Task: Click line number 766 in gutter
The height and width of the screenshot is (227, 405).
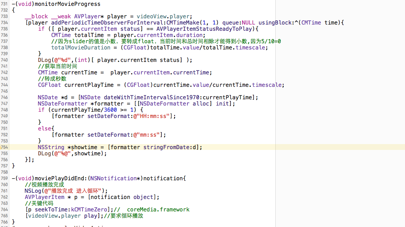Action: (x=4, y=222)
